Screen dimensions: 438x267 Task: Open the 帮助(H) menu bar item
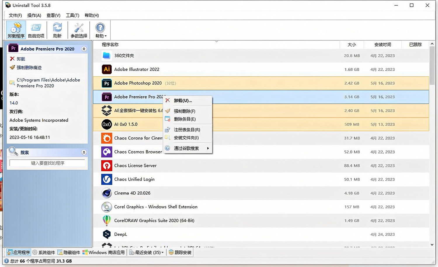point(92,15)
